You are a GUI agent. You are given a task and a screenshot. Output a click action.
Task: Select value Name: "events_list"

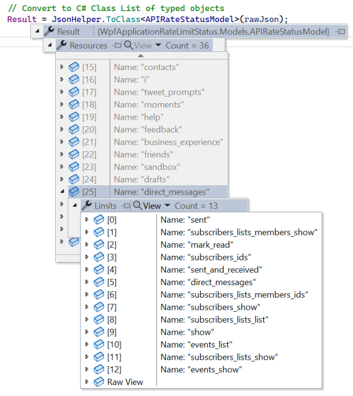(196, 345)
